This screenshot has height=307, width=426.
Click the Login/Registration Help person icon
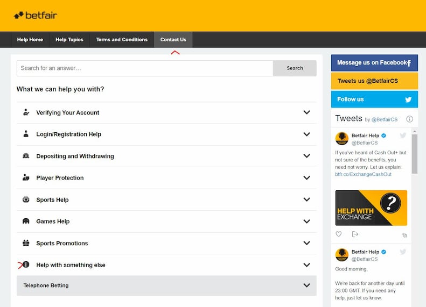[26, 134]
